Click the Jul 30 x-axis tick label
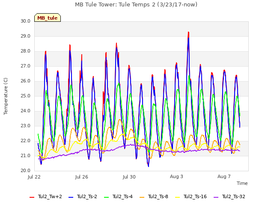Image resolution: width=274 pixels, height=205 pixels. (x=129, y=177)
